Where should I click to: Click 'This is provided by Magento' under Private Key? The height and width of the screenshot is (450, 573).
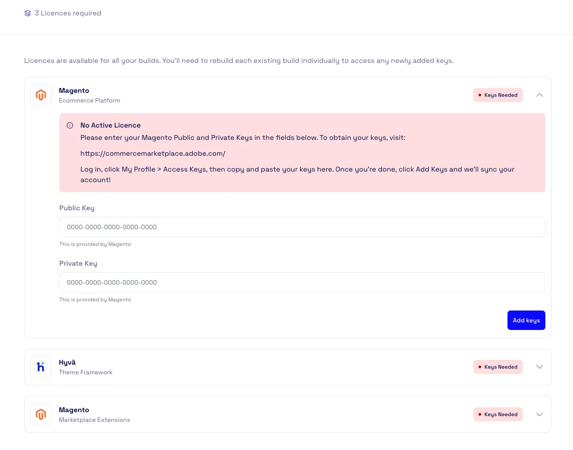point(95,300)
